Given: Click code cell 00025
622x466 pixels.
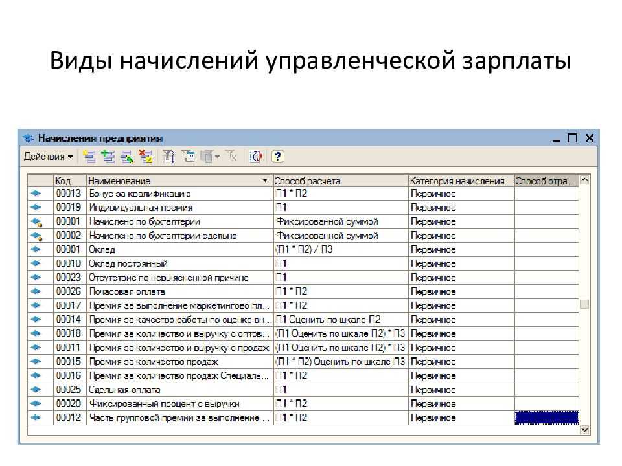Looking at the screenshot, I should [x=70, y=390].
